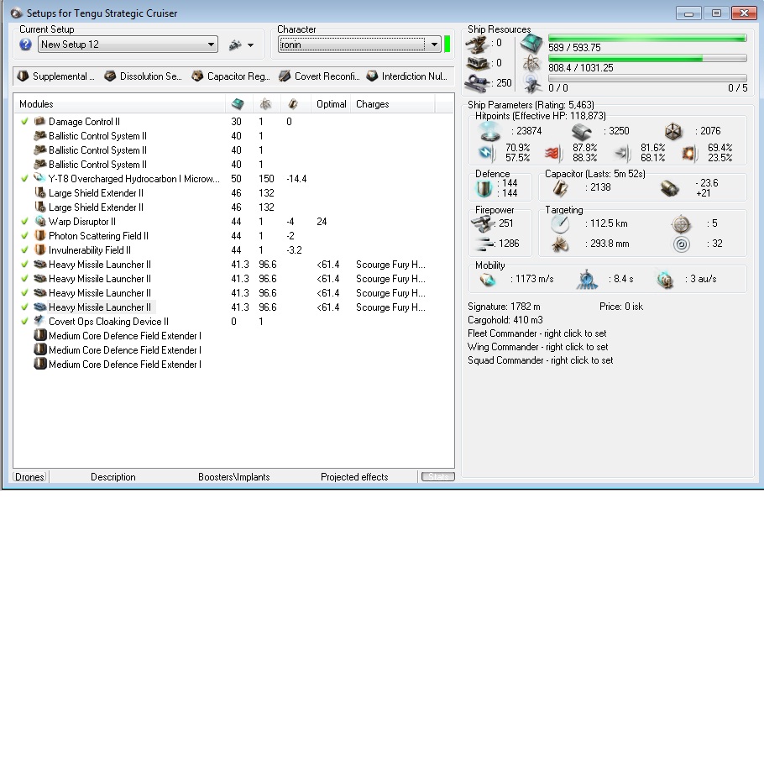This screenshot has width=764, height=782.
Task: Click the first Large Shield Extender II icon
Action: [x=39, y=193]
